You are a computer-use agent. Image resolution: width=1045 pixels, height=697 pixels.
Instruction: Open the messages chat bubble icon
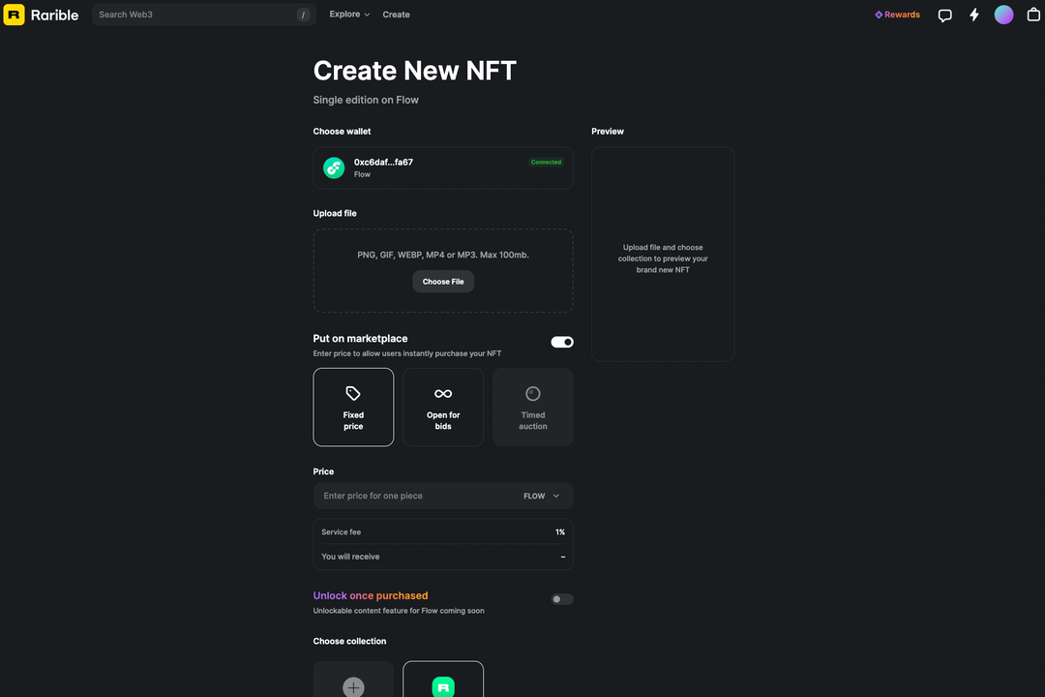tap(944, 15)
